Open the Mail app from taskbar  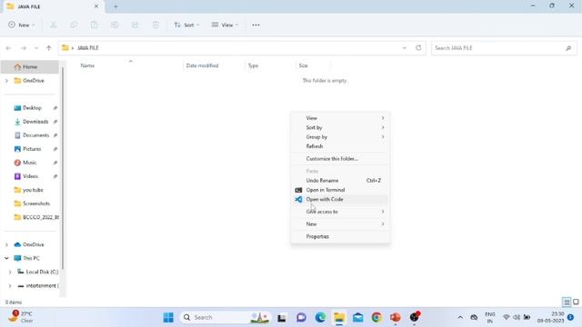(357, 317)
